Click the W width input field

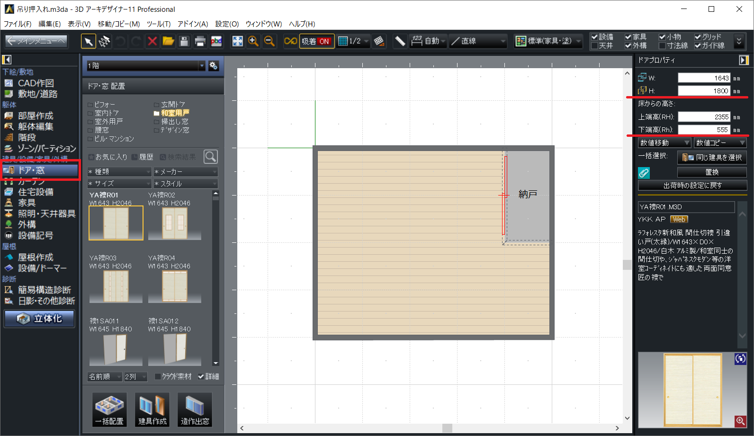pyautogui.click(x=704, y=78)
